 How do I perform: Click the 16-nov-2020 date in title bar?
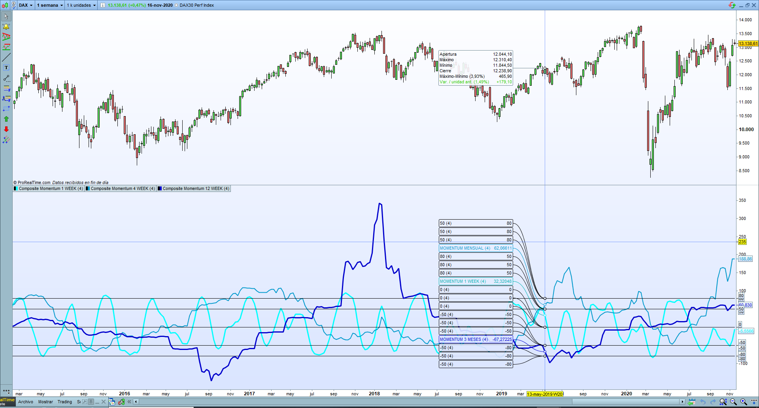coord(160,5)
